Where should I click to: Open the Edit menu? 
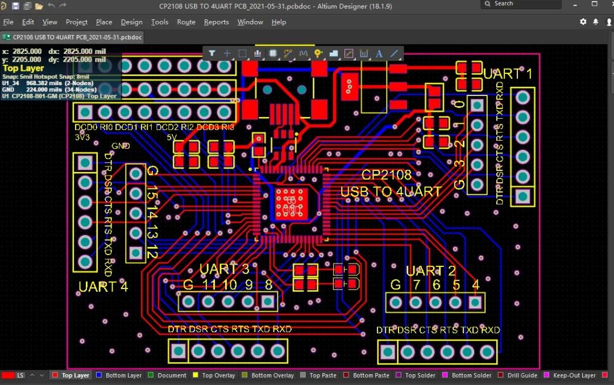click(28, 22)
